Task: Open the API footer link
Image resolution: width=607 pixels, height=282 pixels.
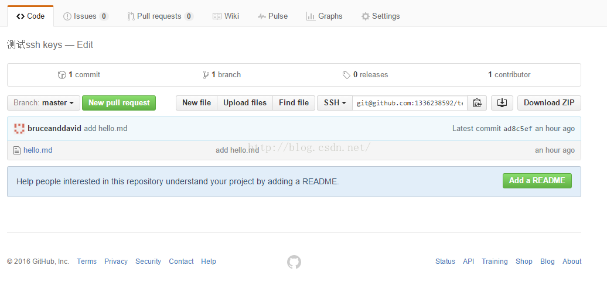Action: (468, 262)
